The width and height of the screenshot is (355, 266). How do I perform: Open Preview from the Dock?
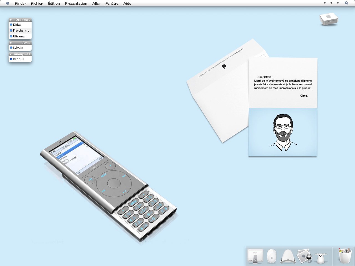(x=304, y=256)
